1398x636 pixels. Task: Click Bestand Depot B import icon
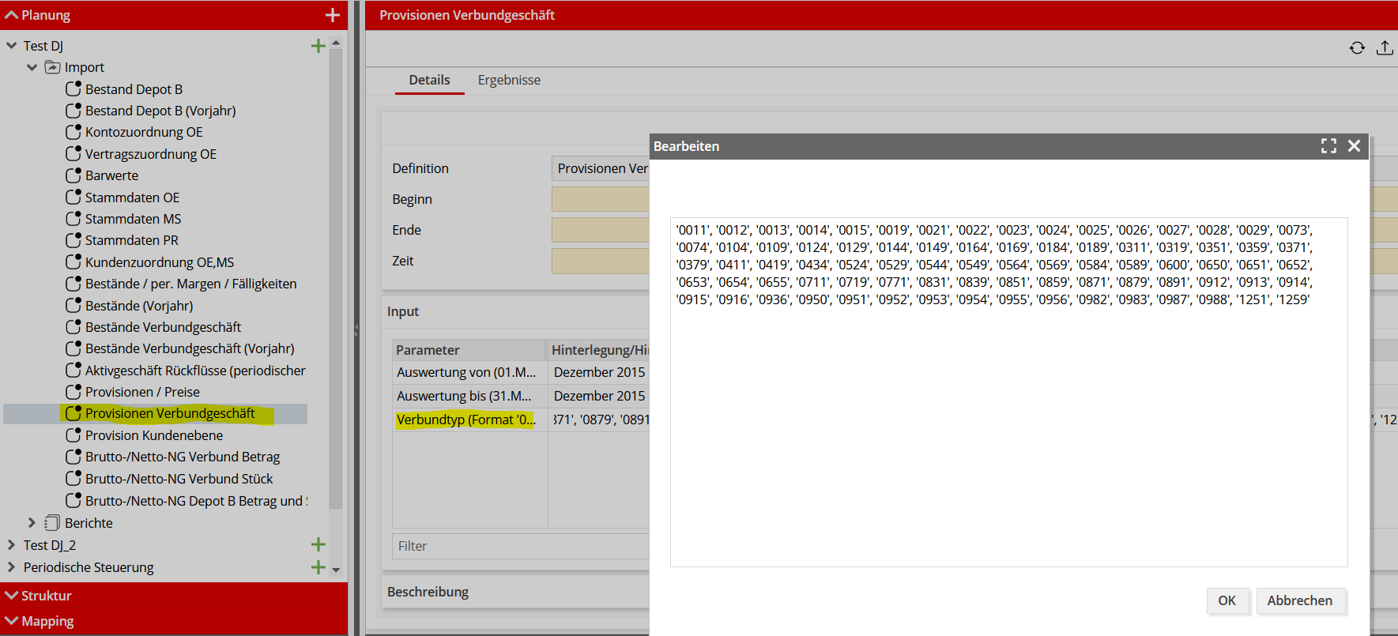[73, 88]
